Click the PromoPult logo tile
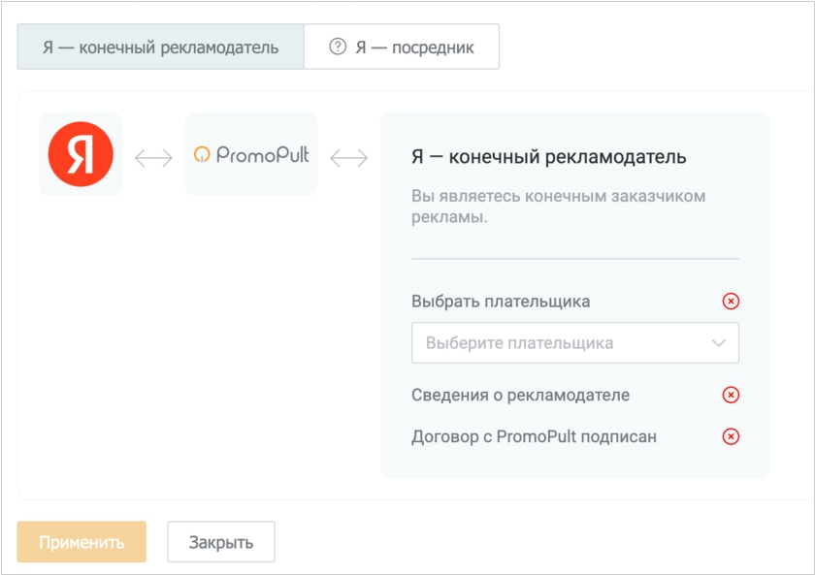This screenshot has width=815, height=575. [251, 154]
